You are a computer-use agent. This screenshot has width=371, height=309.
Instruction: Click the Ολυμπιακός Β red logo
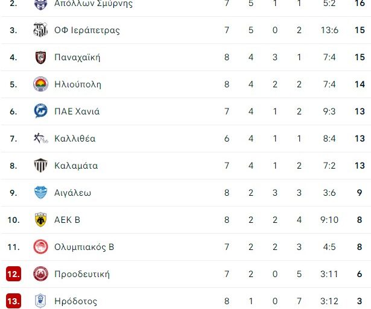pyautogui.click(x=40, y=247)
